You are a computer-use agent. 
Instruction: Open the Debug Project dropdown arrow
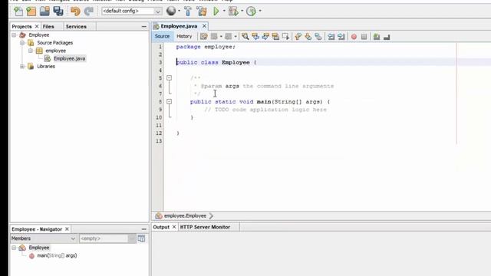coord(242,11)
